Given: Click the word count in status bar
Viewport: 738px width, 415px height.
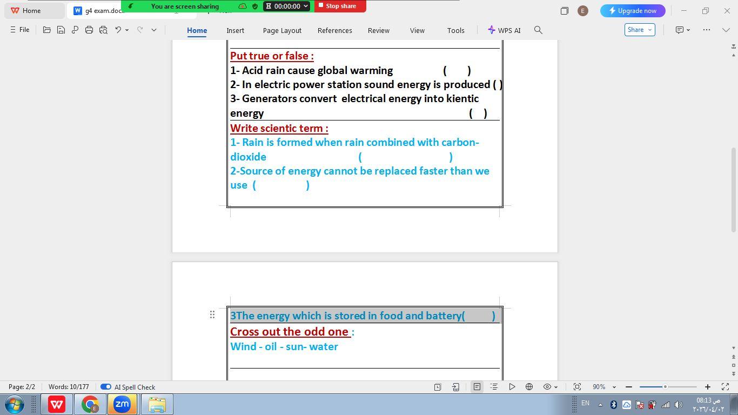Looking at the screenshot, I should click(x=69, y=387).
